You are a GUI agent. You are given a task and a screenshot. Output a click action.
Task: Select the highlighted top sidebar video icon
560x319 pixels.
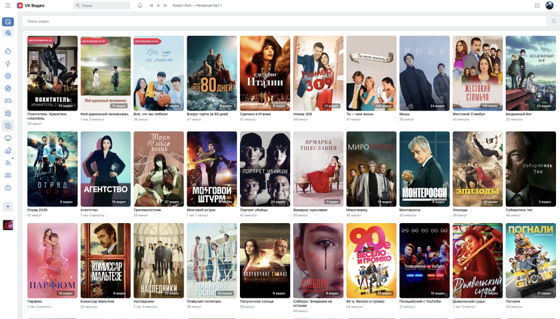click(x=8, y=22)
